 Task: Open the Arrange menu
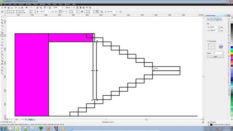[x=28, y=4]
